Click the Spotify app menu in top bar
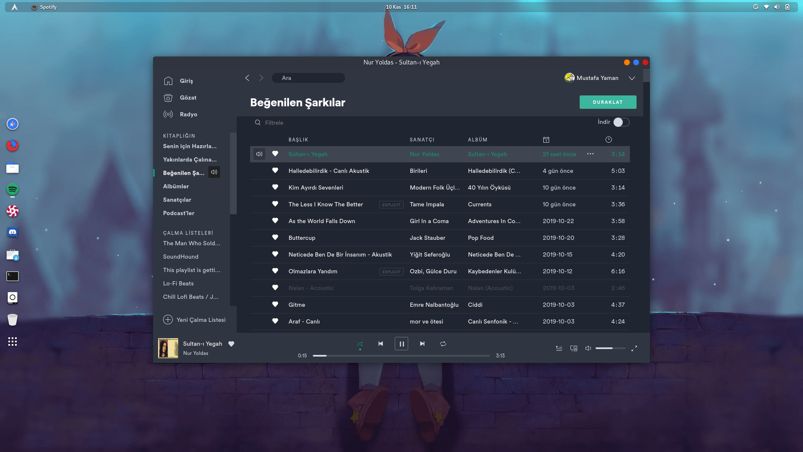This screenshot has width=803, height=452. [44, 7]
